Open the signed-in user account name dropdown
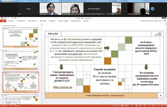The image size is (167, 107). 152,21
